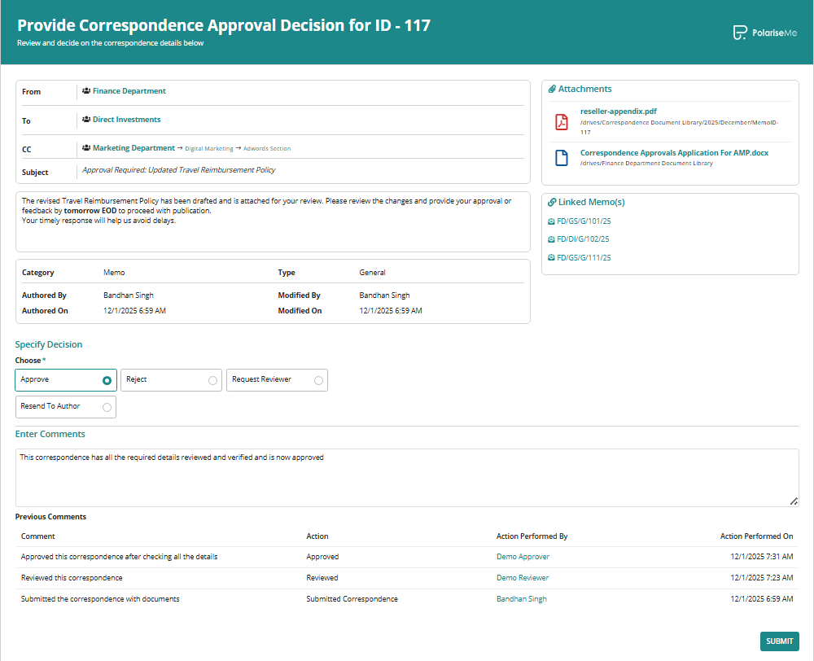Screen dimensions: 814x661
Task: Open the Demo Reviewer profile link
Action: 523,578
